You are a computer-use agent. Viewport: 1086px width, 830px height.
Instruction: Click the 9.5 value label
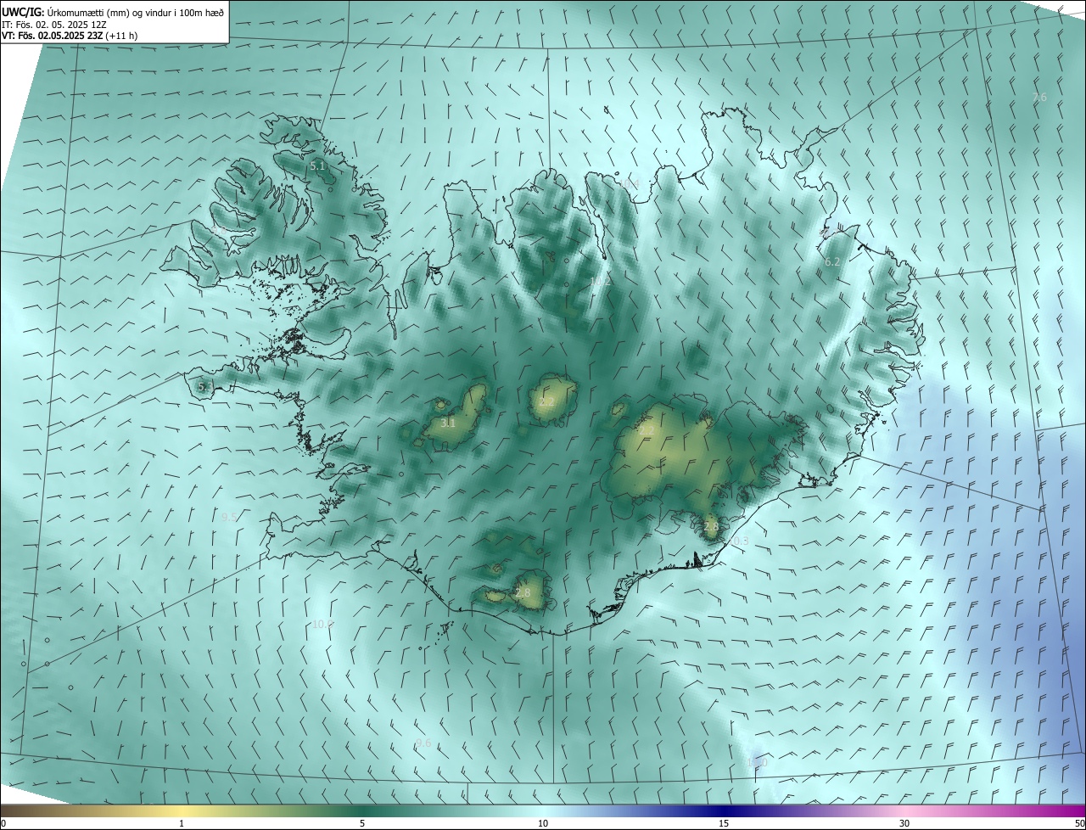tap(229, 517)
